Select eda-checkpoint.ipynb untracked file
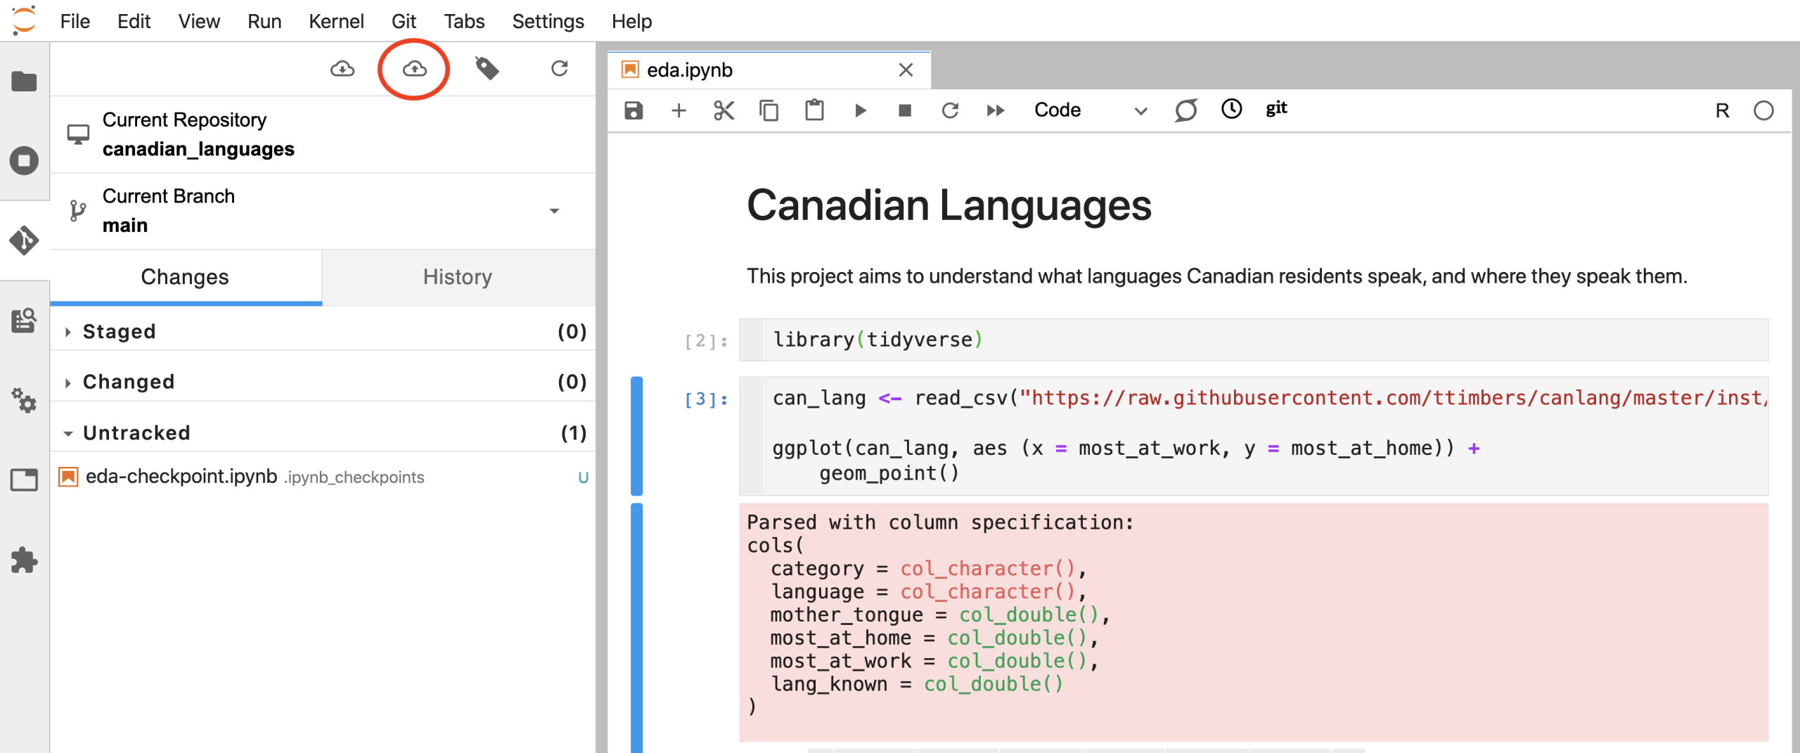This screenshot has width=1800, height=753. [181, 477]
